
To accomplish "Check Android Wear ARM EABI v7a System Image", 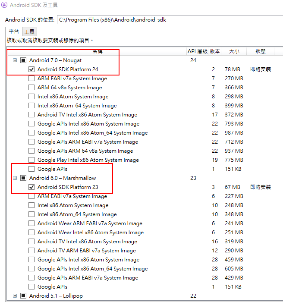I will coord(31,223).
